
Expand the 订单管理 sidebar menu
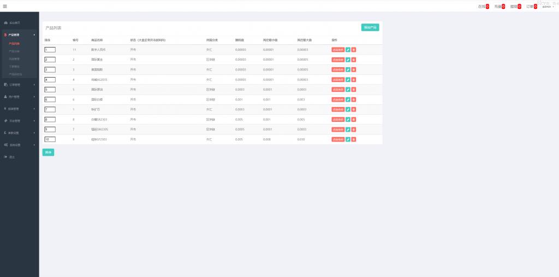pyautogui.click(x=19, y=85)
